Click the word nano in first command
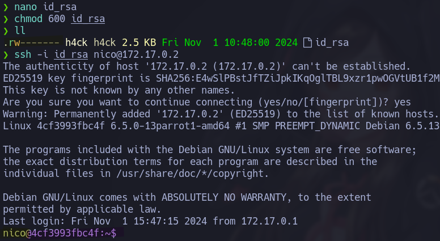The image size is (440, 241). pos(26,6)
